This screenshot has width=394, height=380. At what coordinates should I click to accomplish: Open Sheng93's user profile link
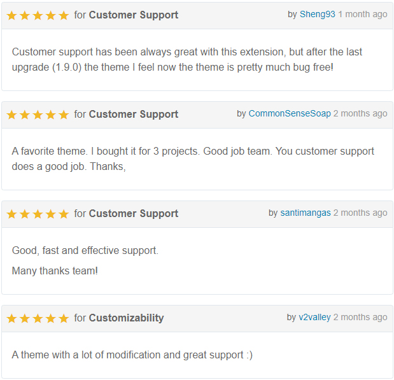318,15
